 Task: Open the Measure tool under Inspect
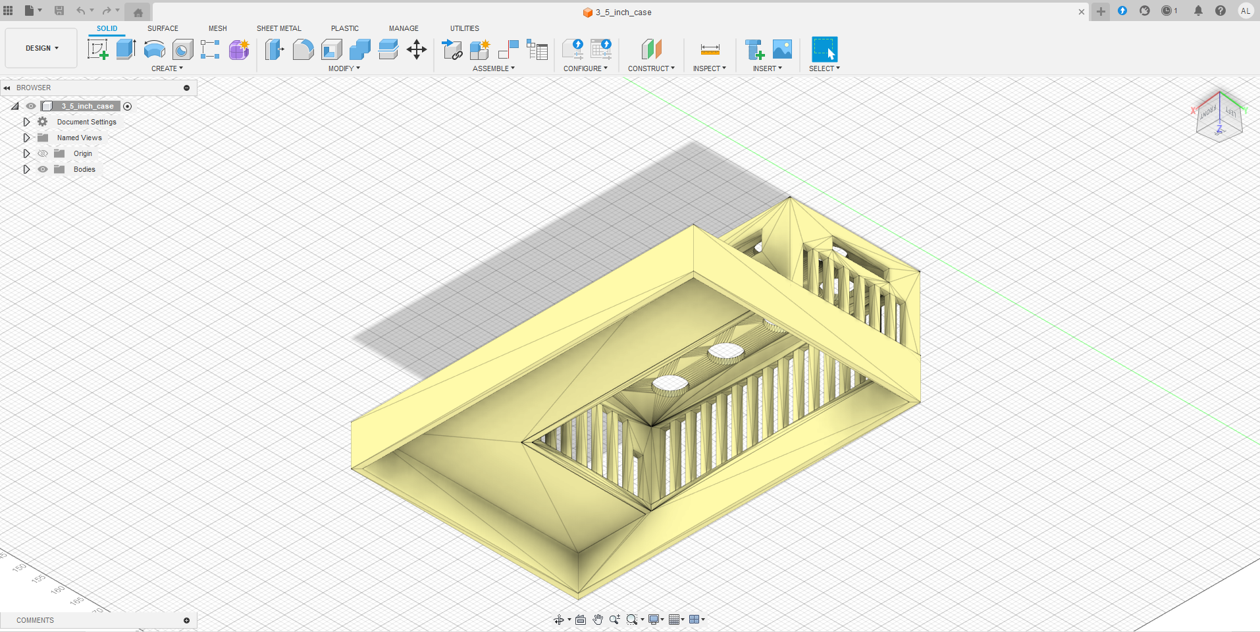pyautogui.click(x=710, y=49)
